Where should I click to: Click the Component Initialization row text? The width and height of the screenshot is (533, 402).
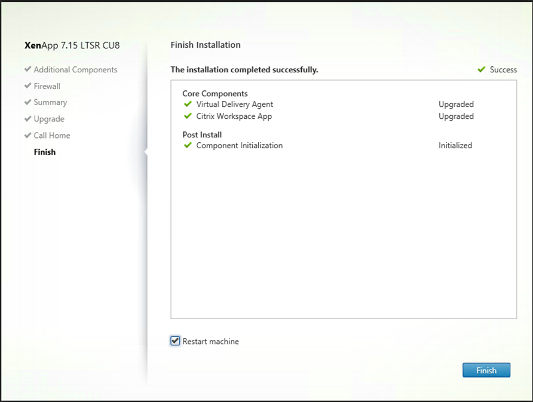click(x=239, y=145)
